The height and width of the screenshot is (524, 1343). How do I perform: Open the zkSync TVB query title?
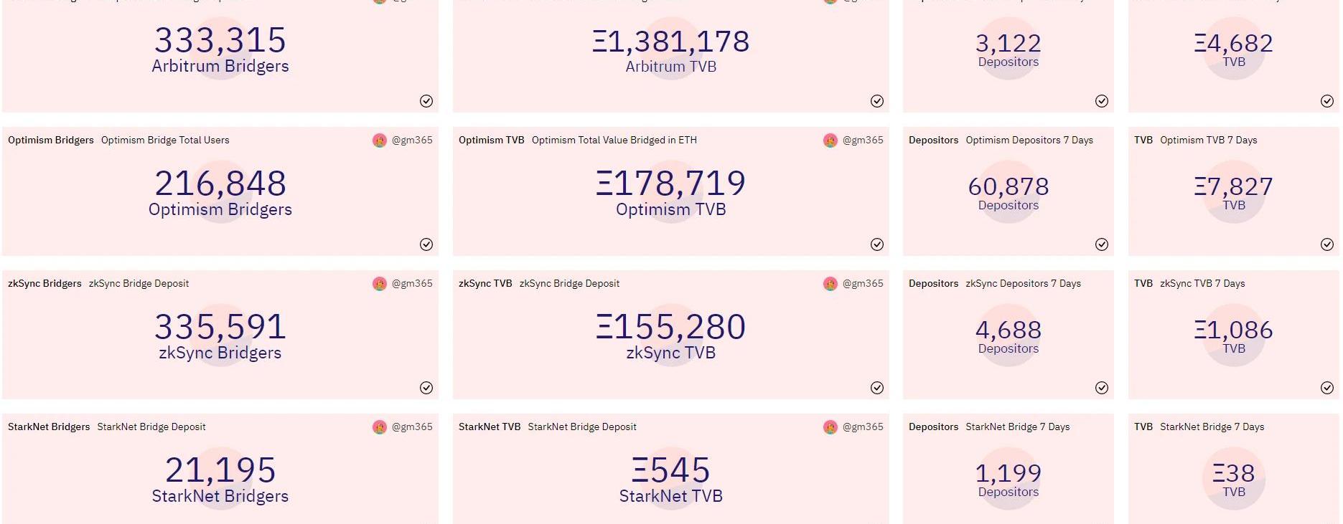pyautogui.click(x=485, y=284)
